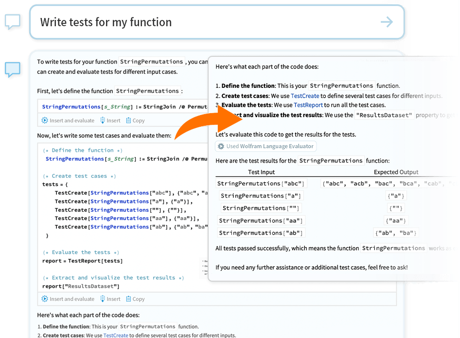Viewport: 460px width, 338px height.
Task: Click the {"aa"} expected output cell
Action: (x=396, y=220)
